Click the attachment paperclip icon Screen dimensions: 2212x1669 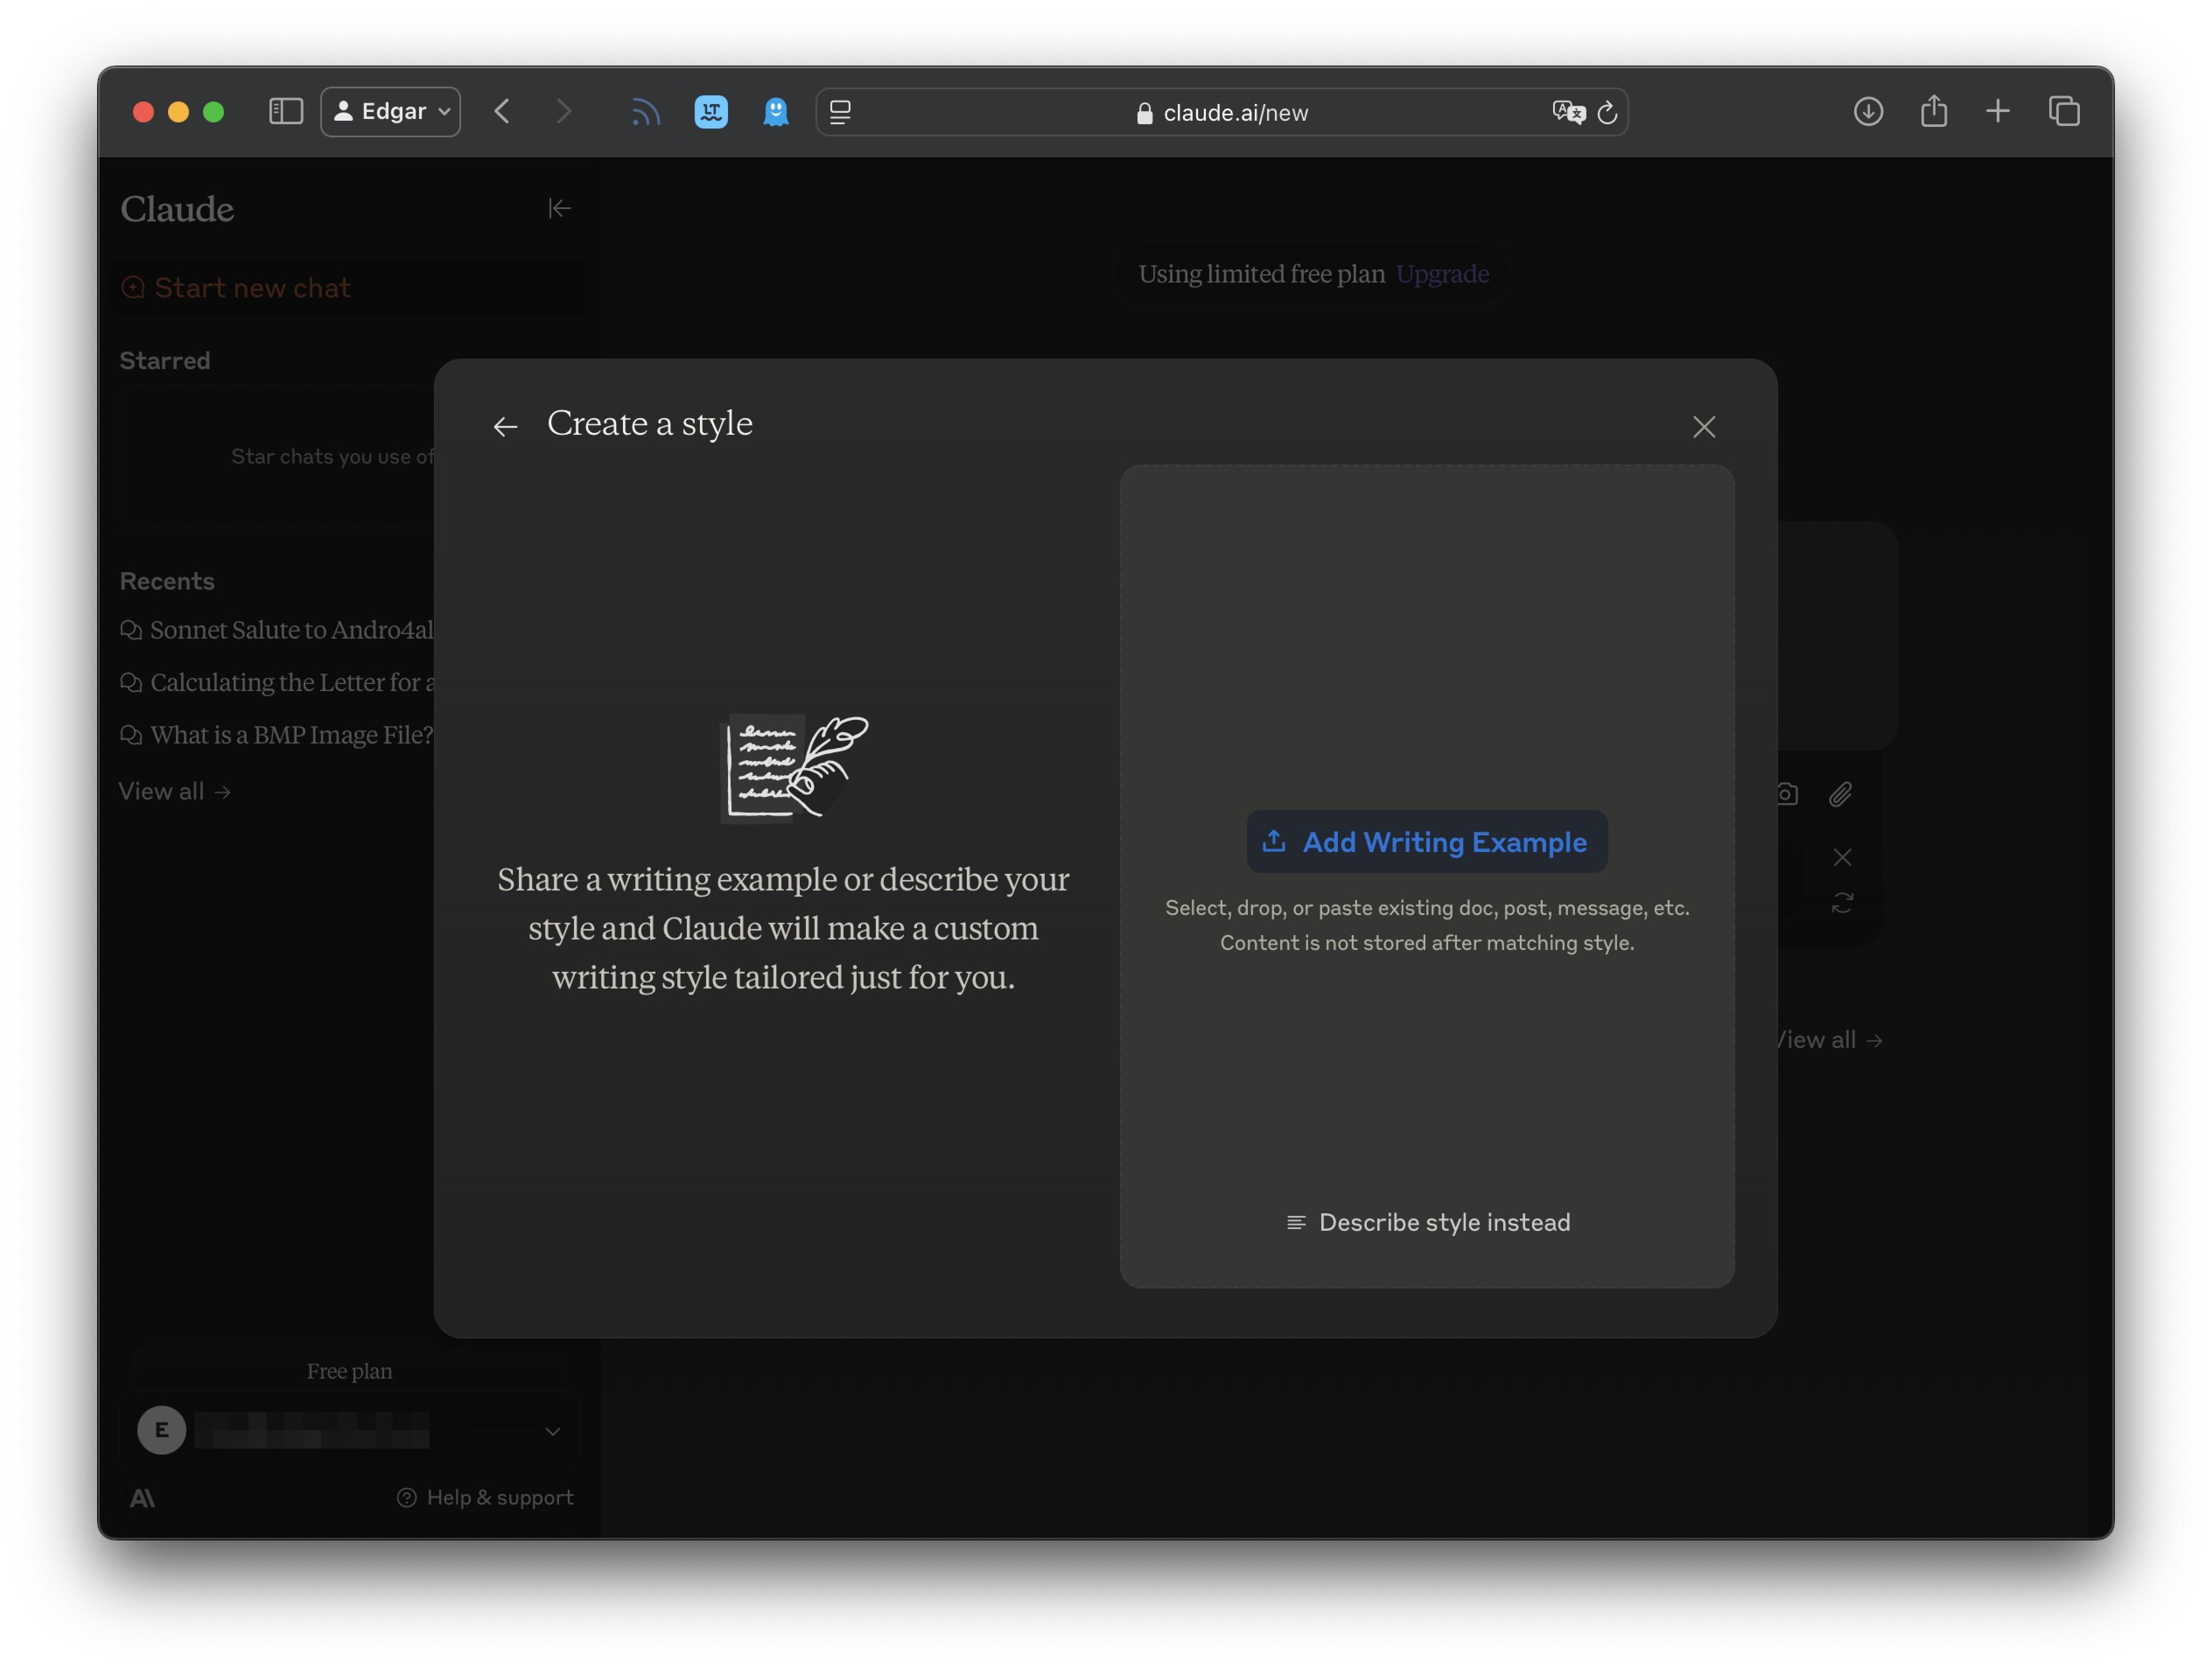pyautogui.click(x=1840, y=795)
